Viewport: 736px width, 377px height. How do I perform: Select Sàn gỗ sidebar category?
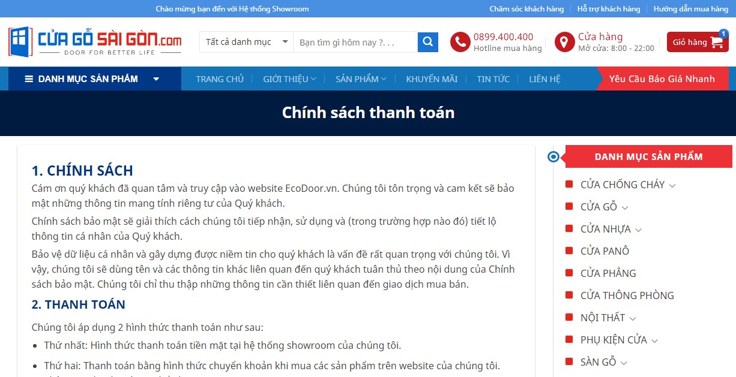click(x=598, y=362)
